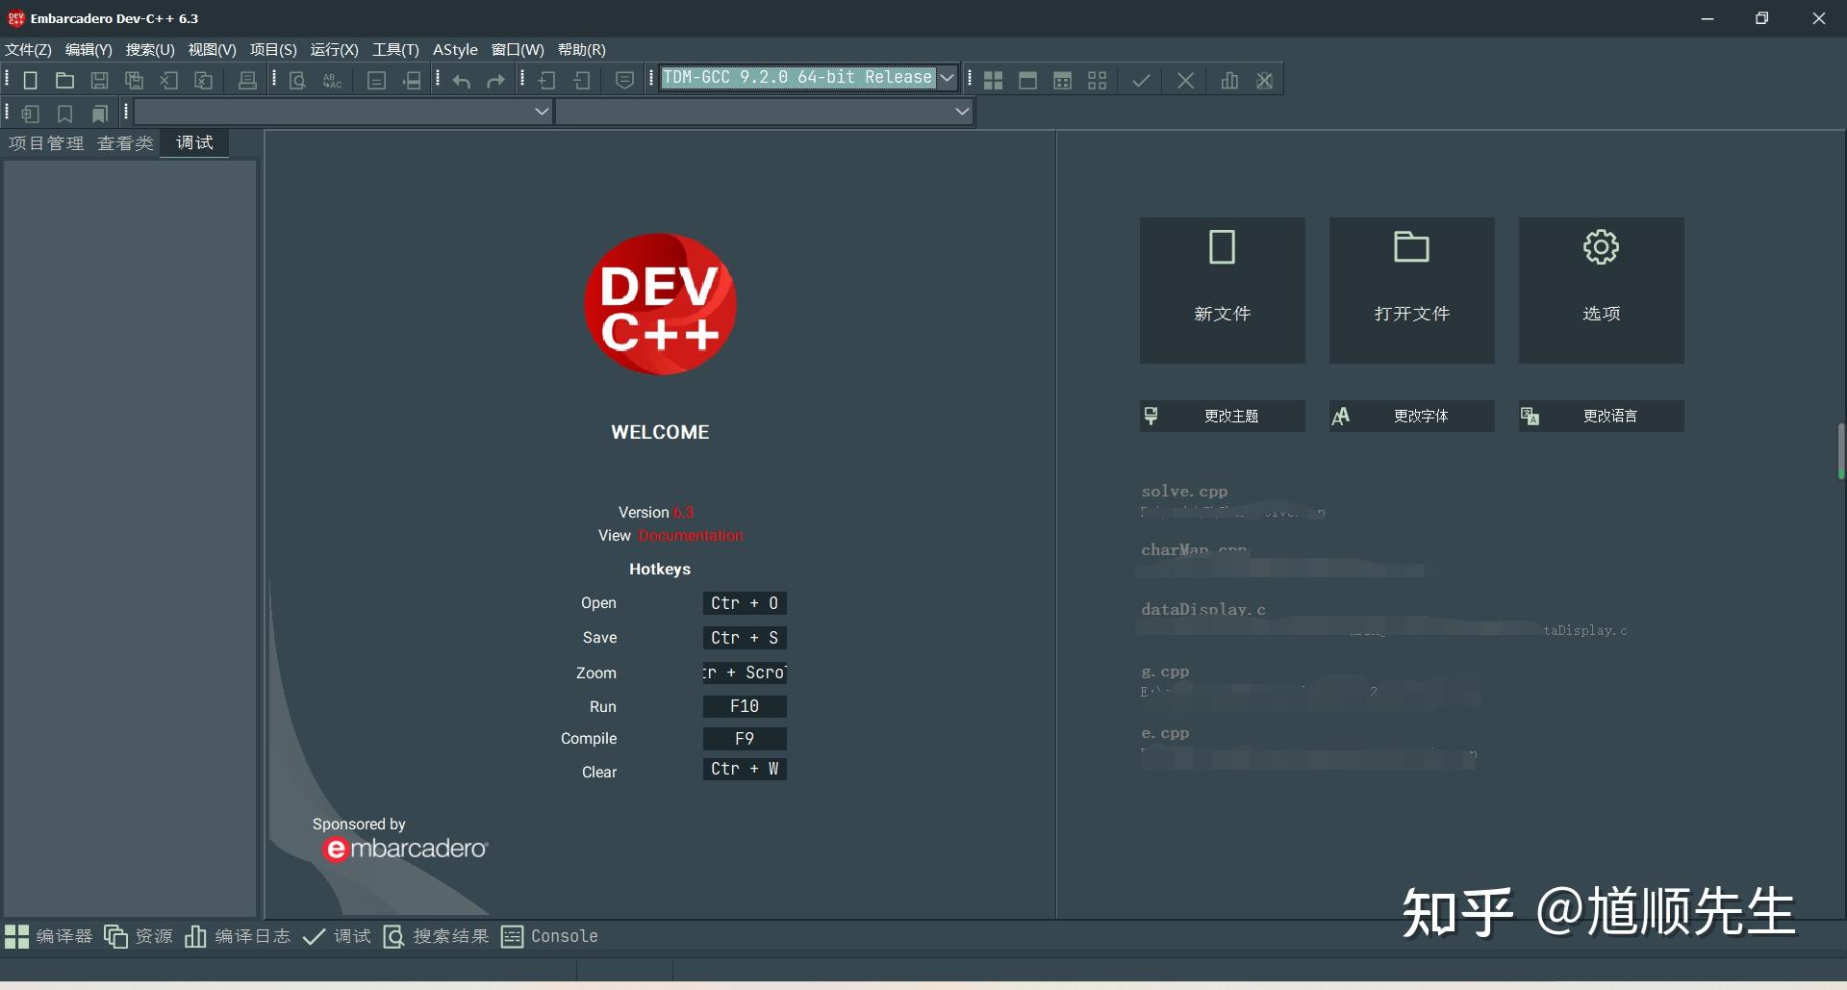Viewport: 1847px width, 990px height.
Task: Switch to the 查看类 tab
Action: tap(125, 143)
